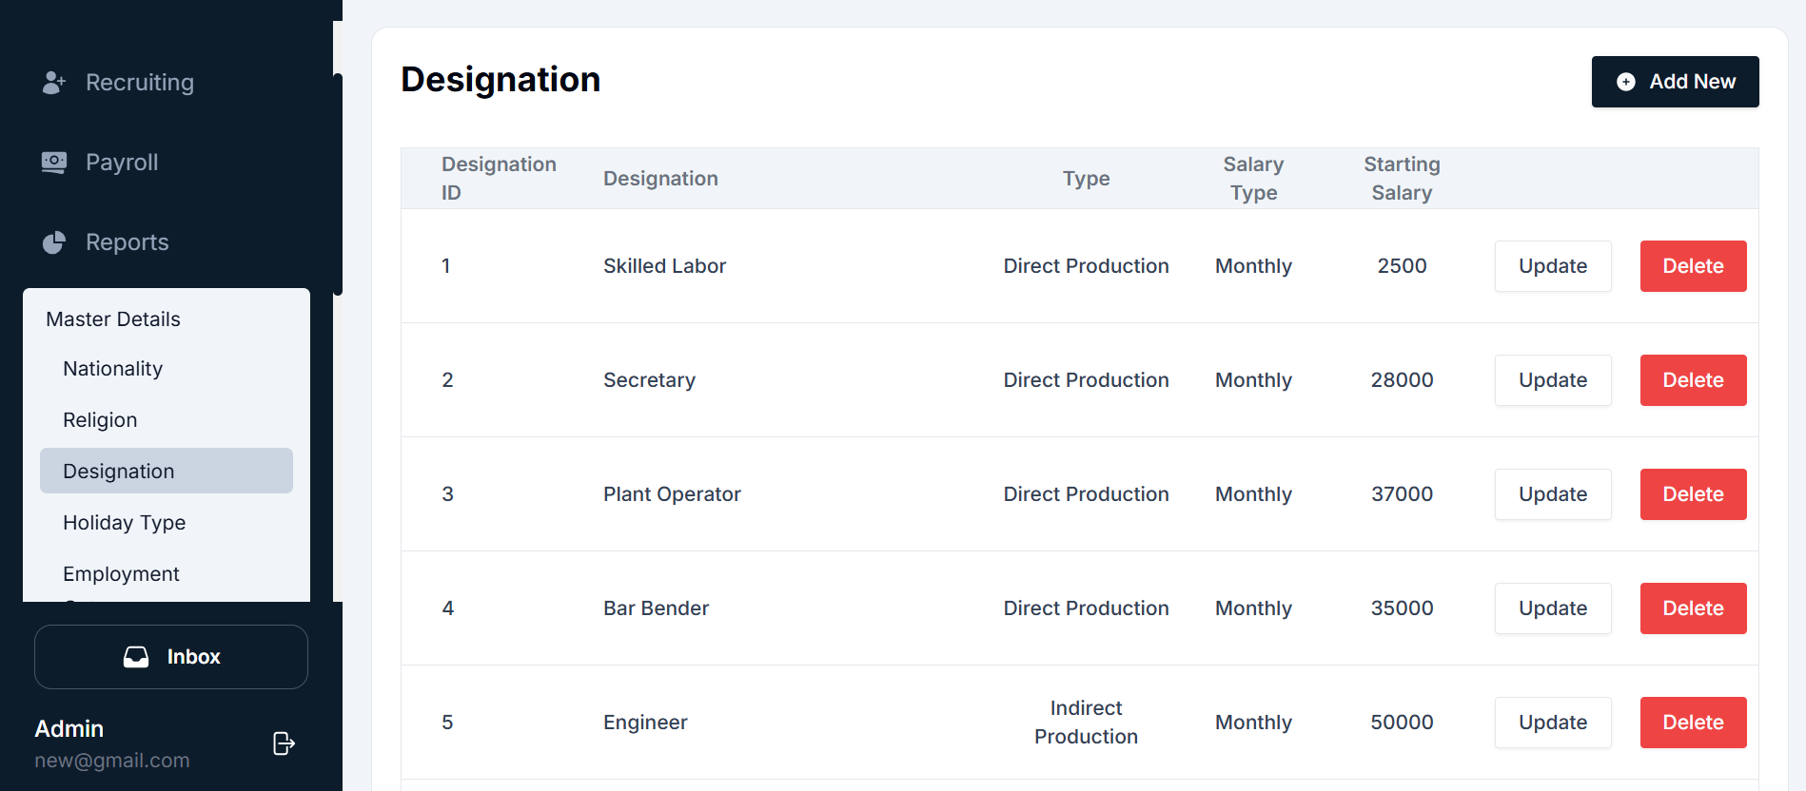This screenshot has height=791, width=1806.
Task: Update the Plant Operator designation
Action: [1553, 494]
